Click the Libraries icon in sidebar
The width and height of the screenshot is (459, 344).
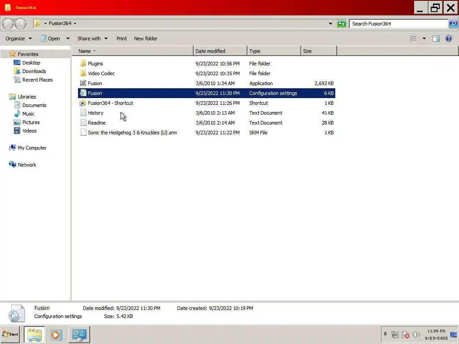point(12,97)
